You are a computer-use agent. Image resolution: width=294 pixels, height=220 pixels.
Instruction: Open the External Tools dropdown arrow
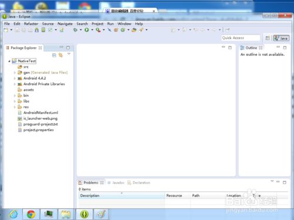coord(103,30)
